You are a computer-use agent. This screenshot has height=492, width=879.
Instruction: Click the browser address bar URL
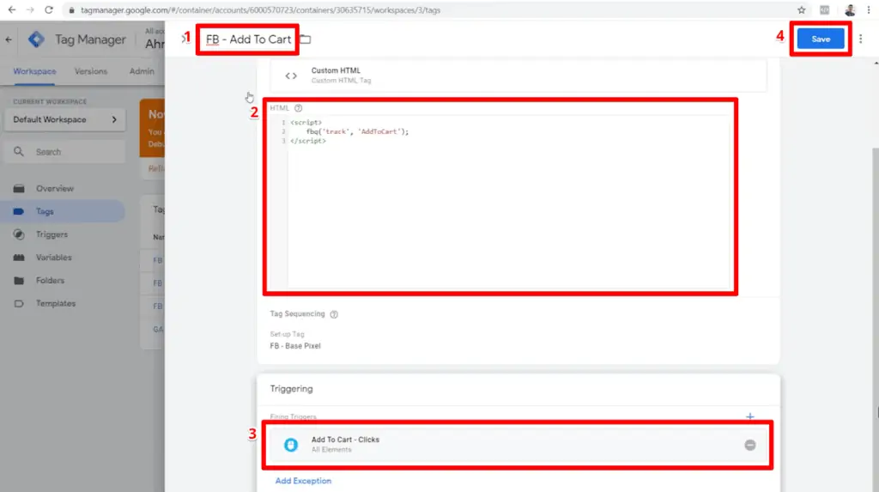[260, 10]
